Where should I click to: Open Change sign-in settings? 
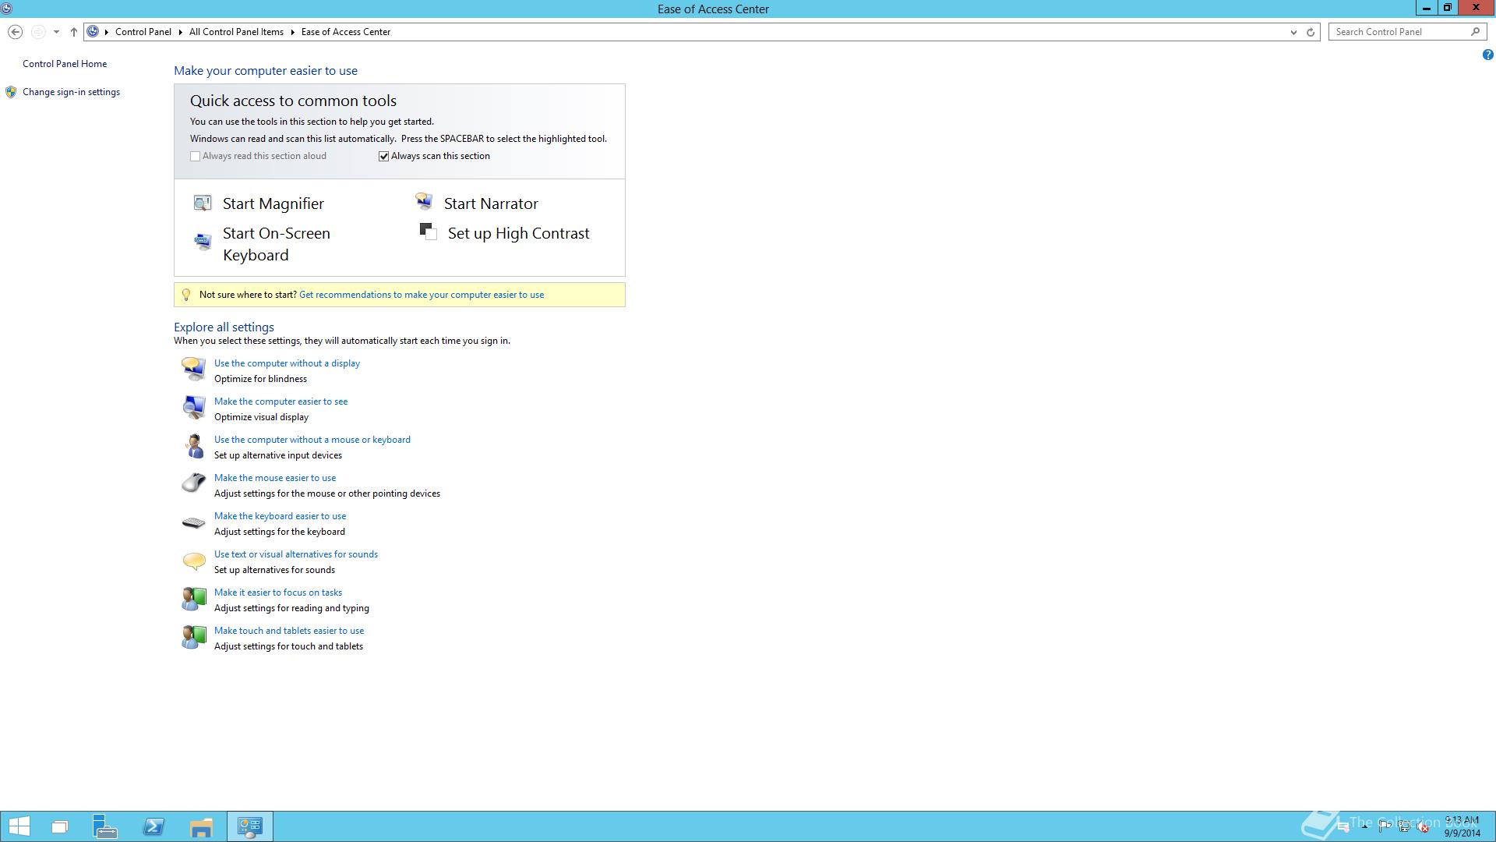point(71,92)
